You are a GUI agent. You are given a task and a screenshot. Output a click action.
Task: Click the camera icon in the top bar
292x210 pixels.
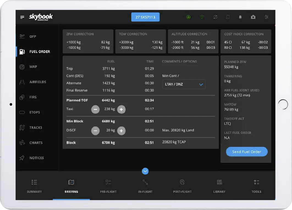click(x=253, y=17)
